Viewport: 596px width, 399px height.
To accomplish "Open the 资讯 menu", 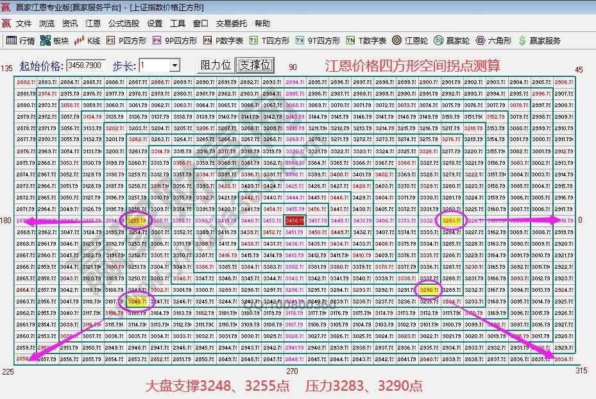I will (x=70, y=24).
